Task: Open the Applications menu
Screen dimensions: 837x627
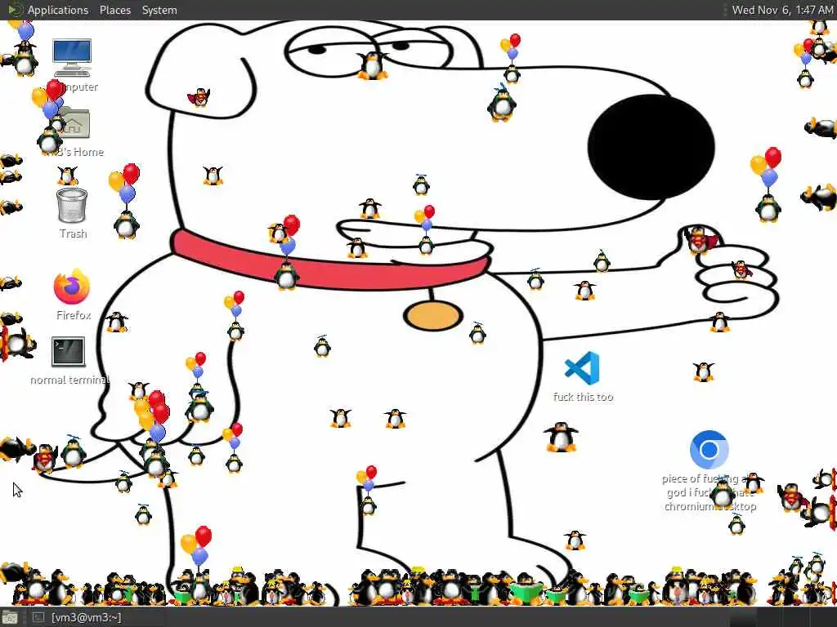Action: [x=58, y=10]
